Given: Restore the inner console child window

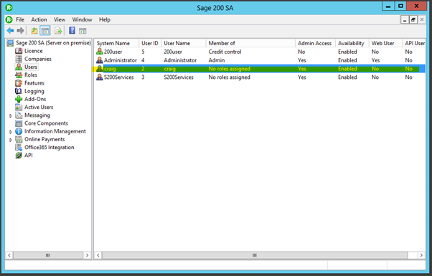Looking at the screenshot, I should coord(413,19).
